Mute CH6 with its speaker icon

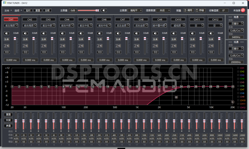pos(99,33)
